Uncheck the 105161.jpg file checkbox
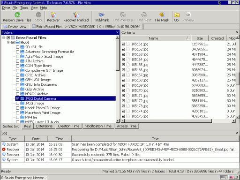 123,44
